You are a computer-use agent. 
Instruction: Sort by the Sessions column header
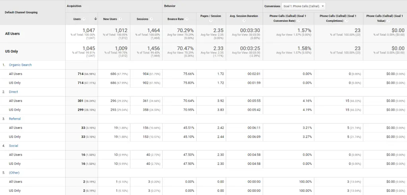coord(142,19)
